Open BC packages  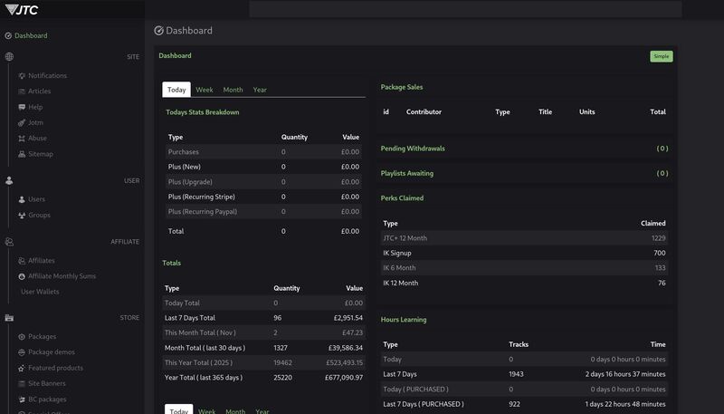pyautogui.click(x=48, y=400)
